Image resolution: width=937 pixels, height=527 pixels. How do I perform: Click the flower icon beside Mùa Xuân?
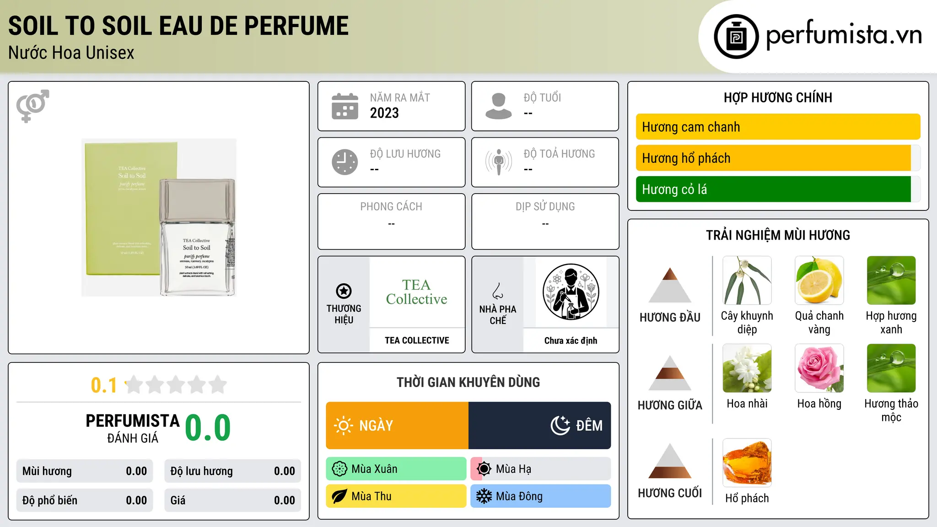(x=339, y=469)
